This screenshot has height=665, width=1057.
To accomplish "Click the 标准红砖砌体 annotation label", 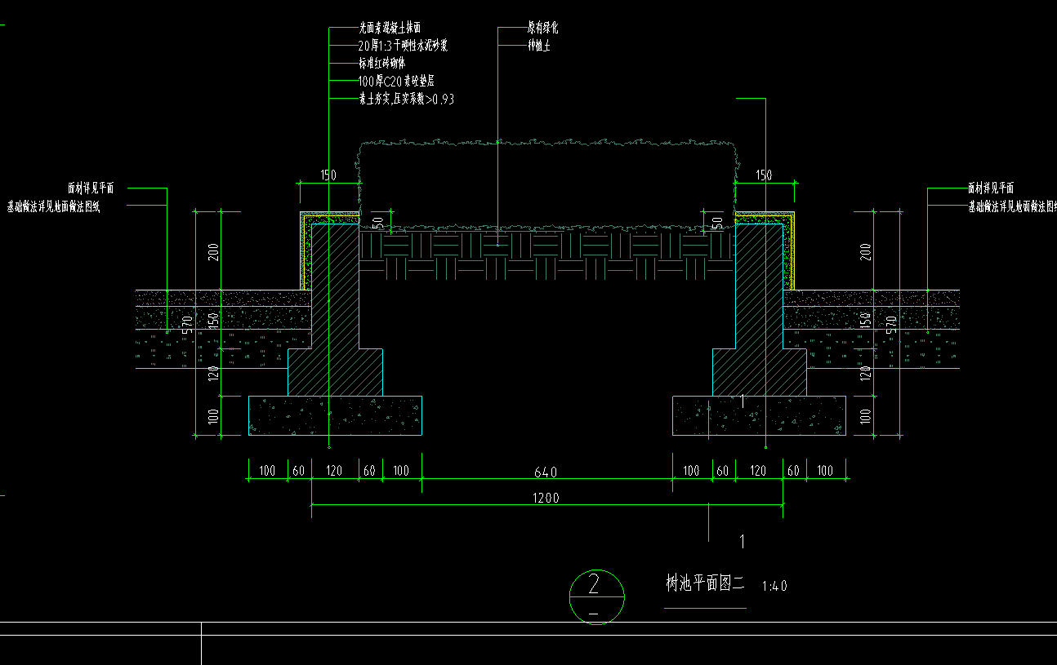I will point(382,63).
